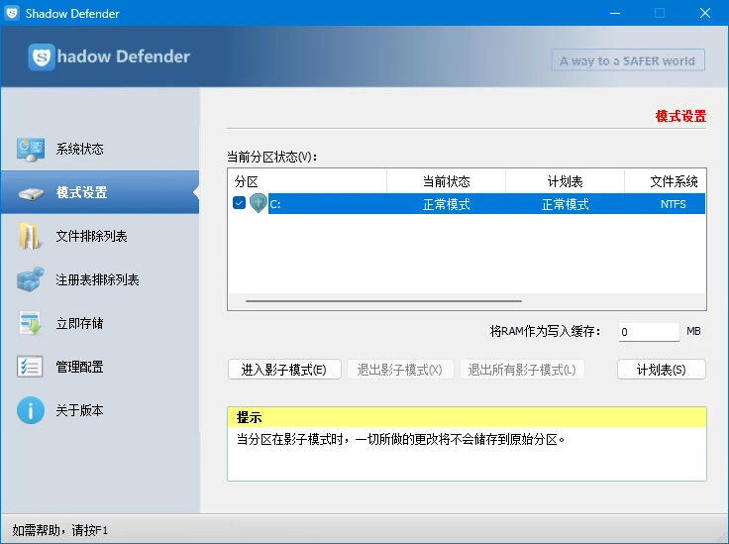Click the 系统状态 monitor icon
Viewport: 729px width, 544px height.
[x=31, y=150]
